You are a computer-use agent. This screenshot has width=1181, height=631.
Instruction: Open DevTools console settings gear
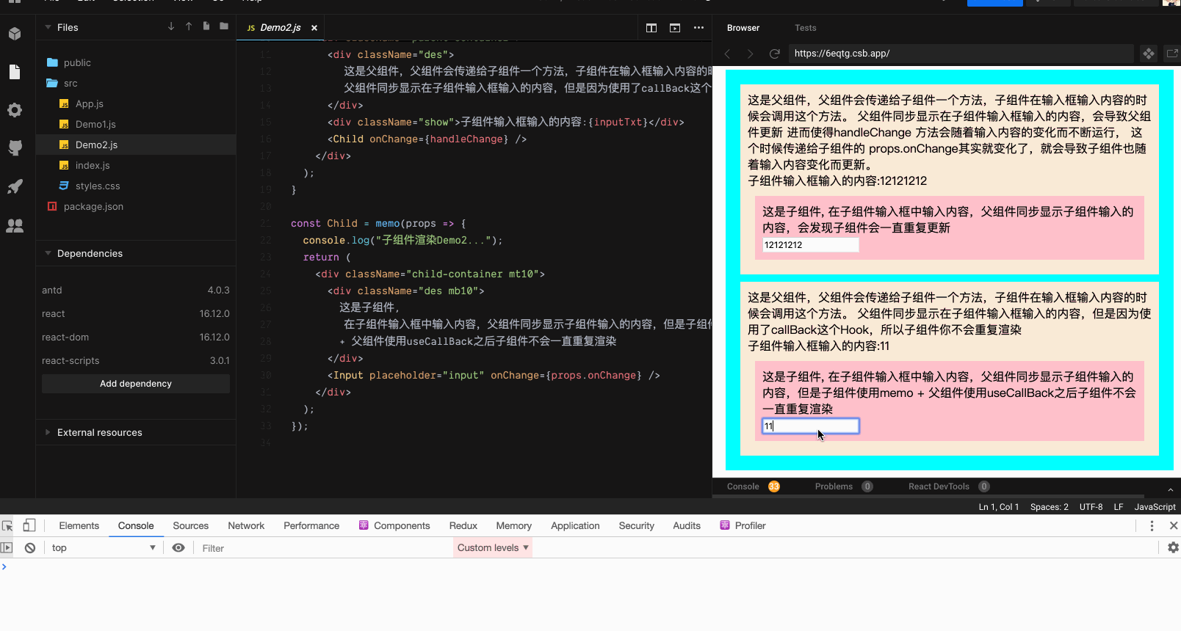[1173, 547]
